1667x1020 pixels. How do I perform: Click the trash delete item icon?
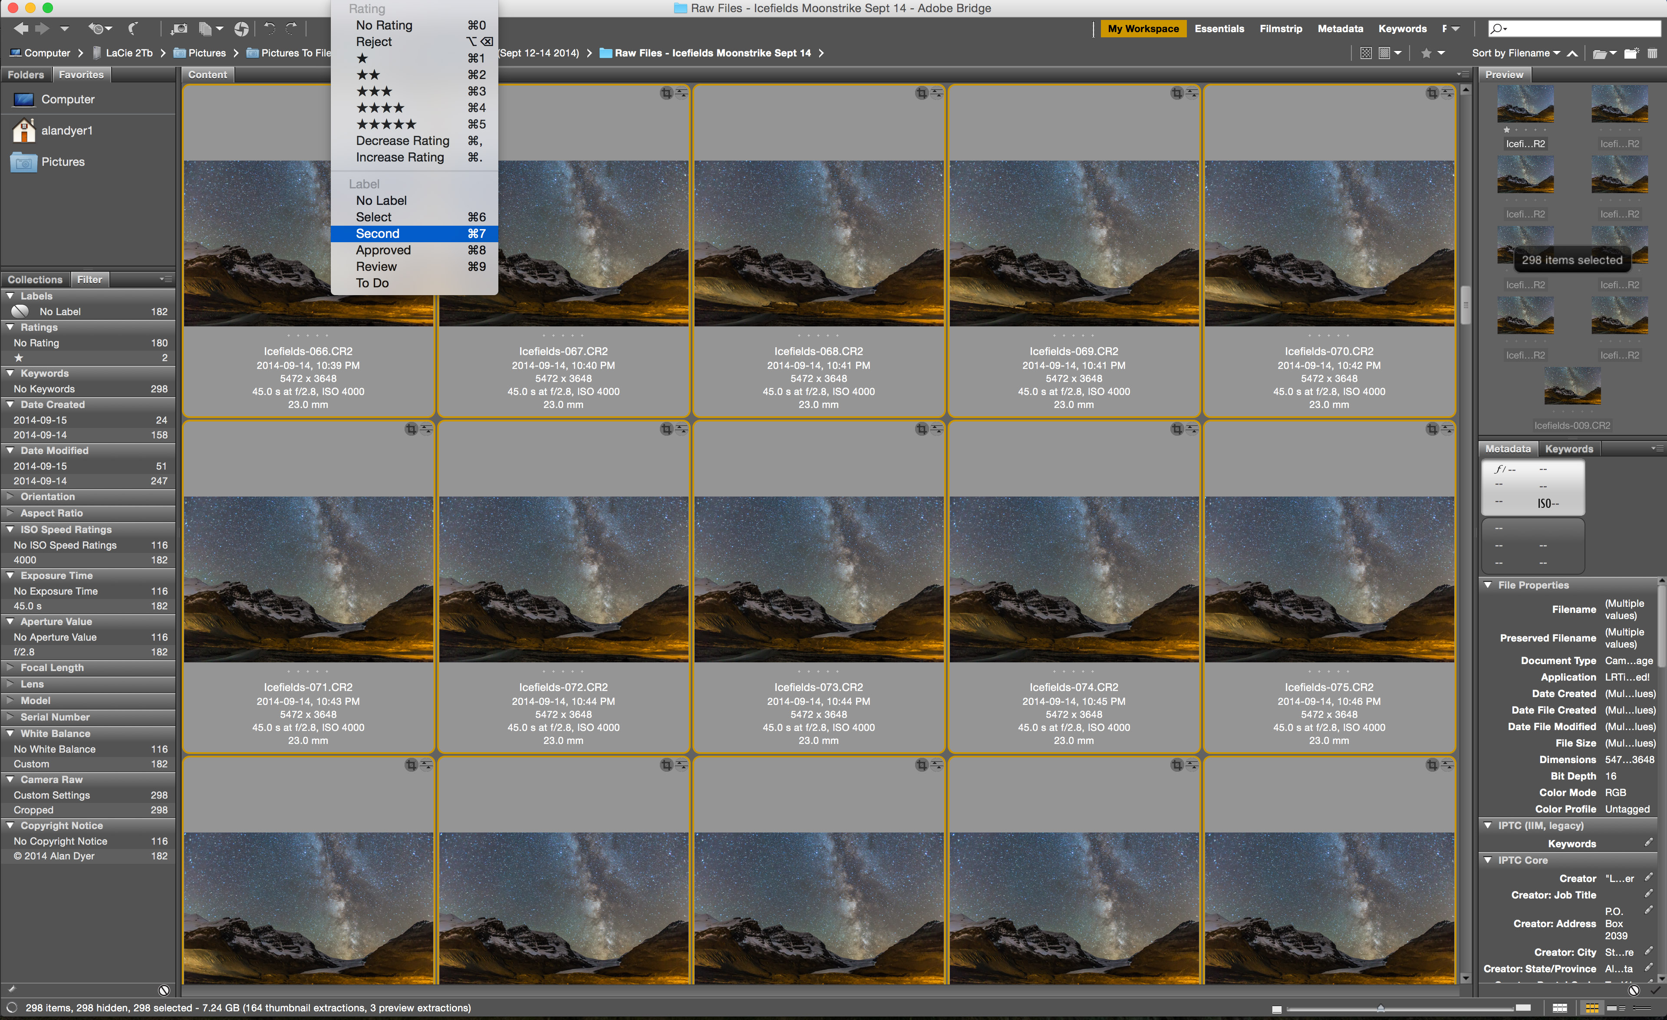(1651, 53)
